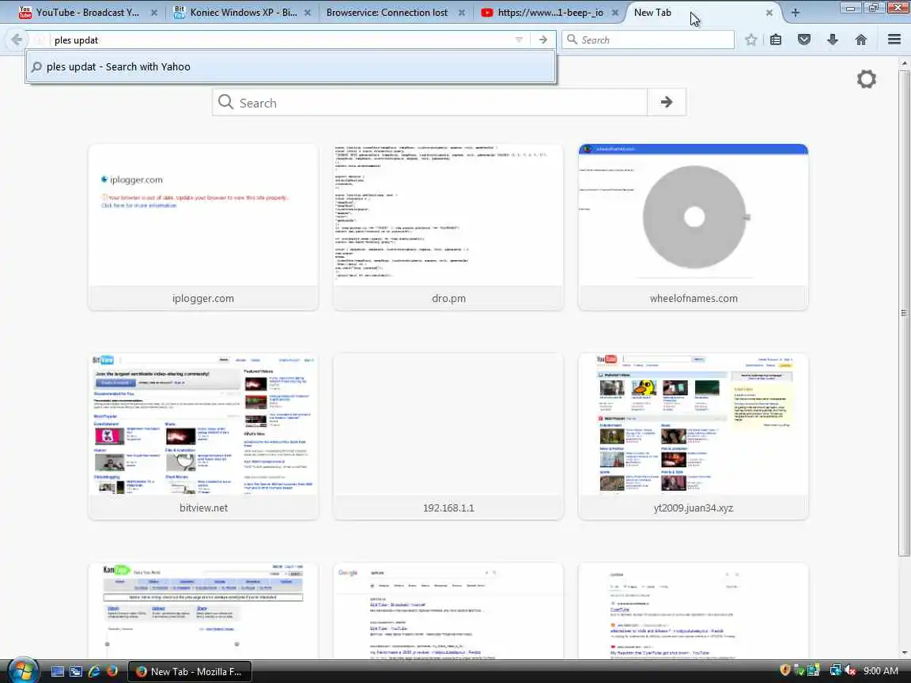Select the New Tab tab
The width and height of the screenshot is (911, 683).
coord(697,12)
